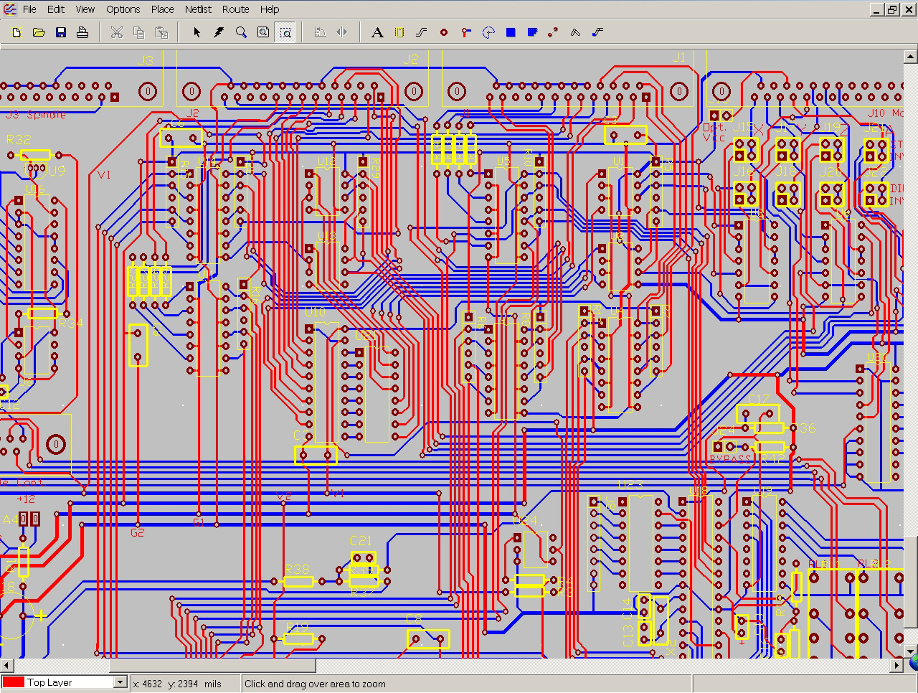Select the arrow pointer tool
This screenshot has width=918, height=693.
(x=197, y=32)
